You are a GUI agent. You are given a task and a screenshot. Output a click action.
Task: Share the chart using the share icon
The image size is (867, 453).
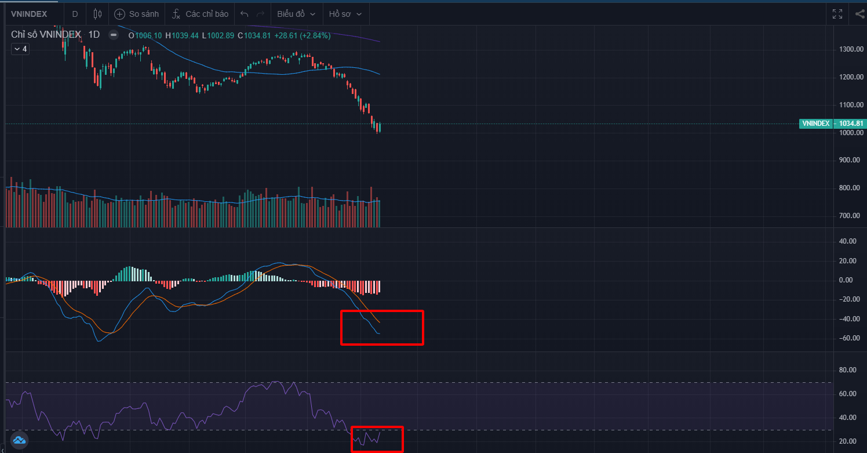859,13
